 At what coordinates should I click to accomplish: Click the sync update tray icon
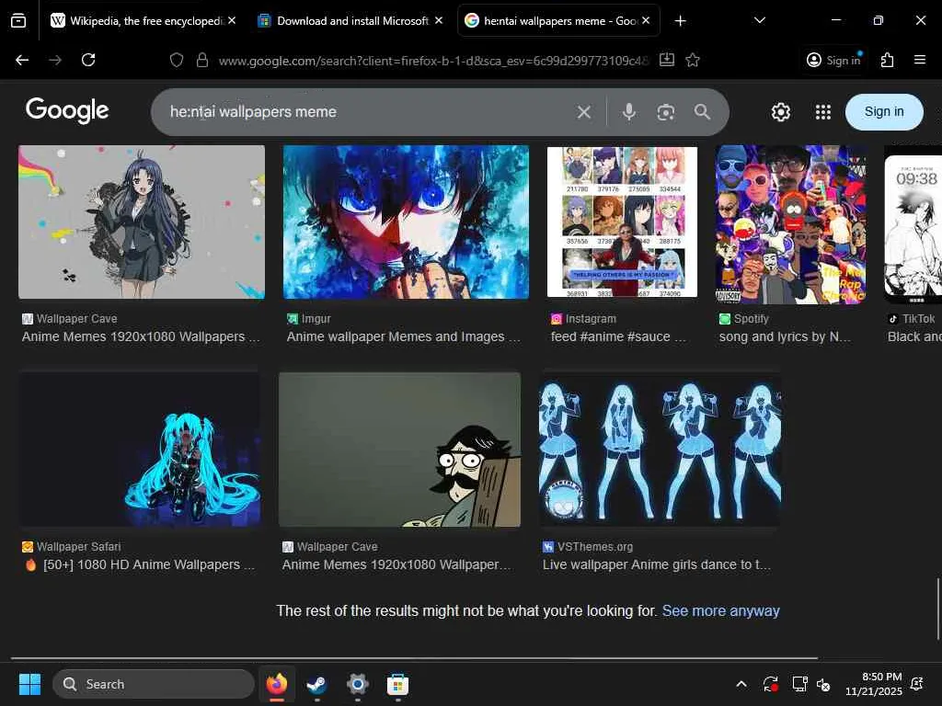pos(771,684)
